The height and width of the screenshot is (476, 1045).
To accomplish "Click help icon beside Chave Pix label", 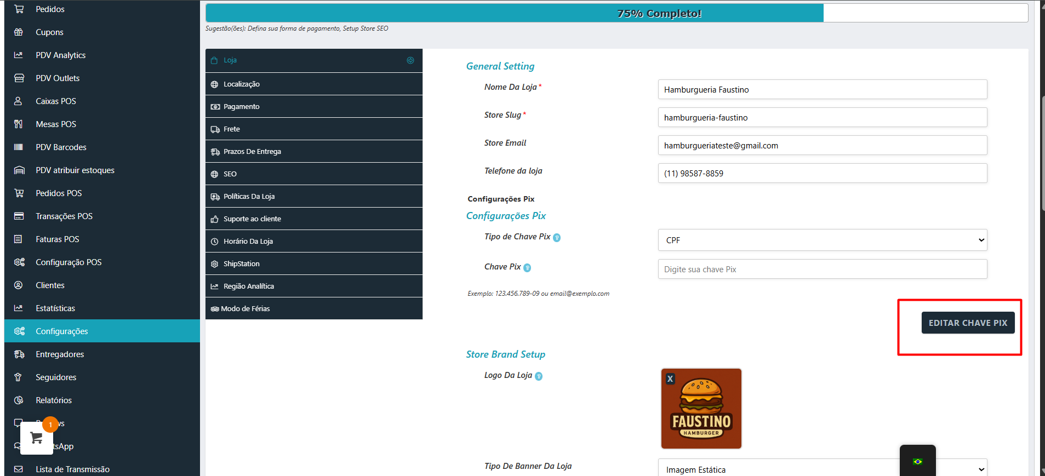I will click(527, 268).
